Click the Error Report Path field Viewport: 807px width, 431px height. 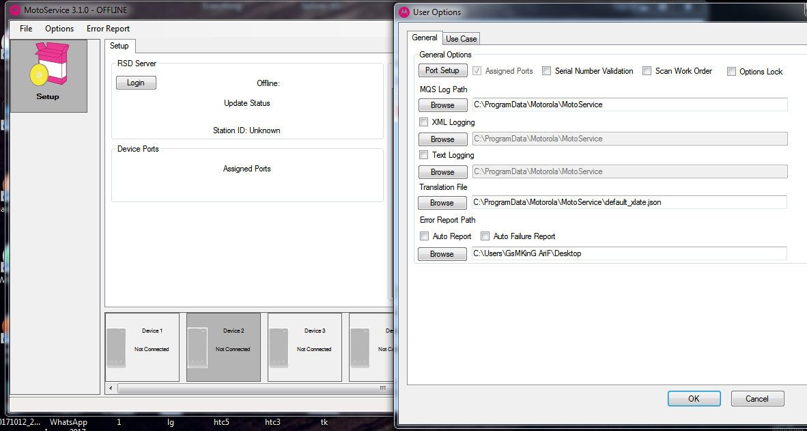tap(629, 253)
